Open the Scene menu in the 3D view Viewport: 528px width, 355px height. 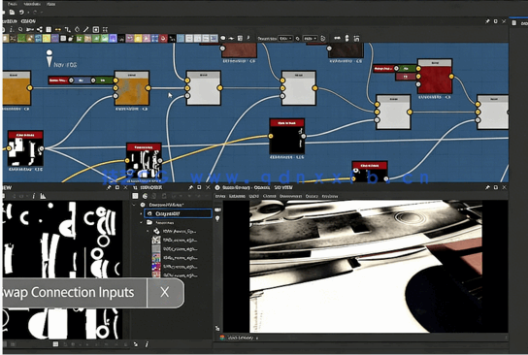pos(220,196)
